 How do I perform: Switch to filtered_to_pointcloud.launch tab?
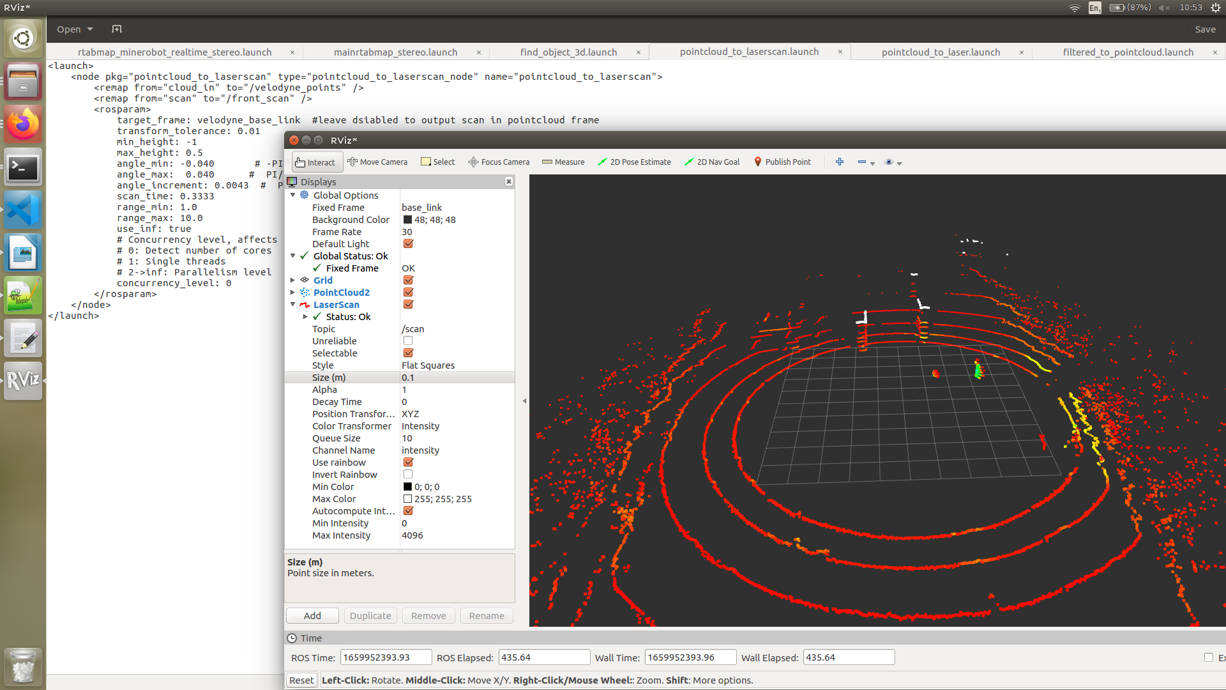coord(1128,52)
